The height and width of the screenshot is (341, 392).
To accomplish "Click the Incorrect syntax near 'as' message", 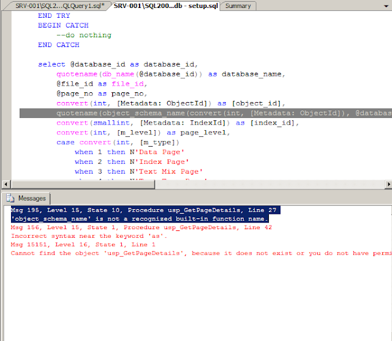I will pyautogui.click(x=89, y=236).
